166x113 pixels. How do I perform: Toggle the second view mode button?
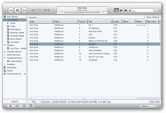(x=121, y=10)
